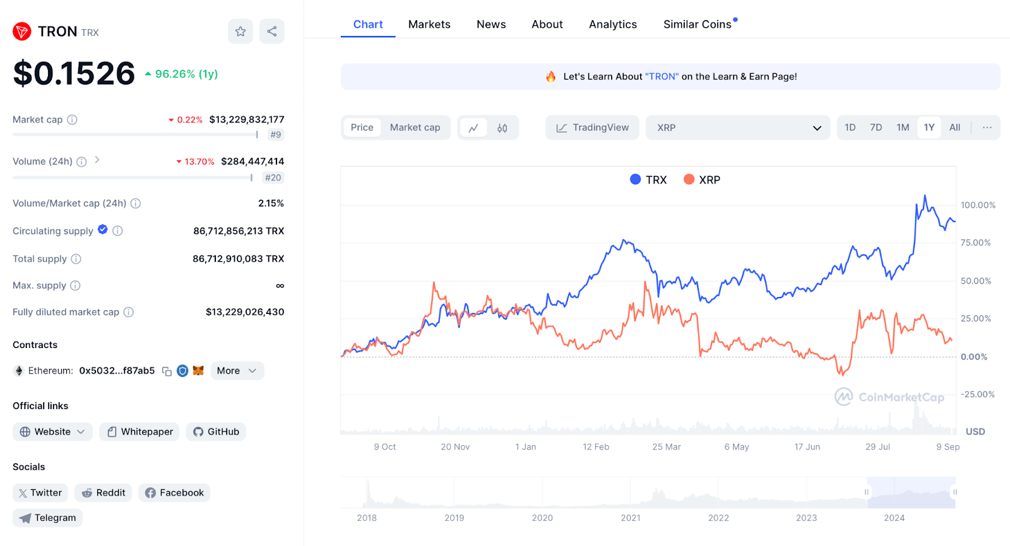Click the right handle of timeline range
The height and width of the screenshot is (546, 1010).
point(955,492)
